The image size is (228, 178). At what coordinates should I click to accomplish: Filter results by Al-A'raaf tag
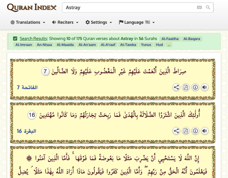108,45
